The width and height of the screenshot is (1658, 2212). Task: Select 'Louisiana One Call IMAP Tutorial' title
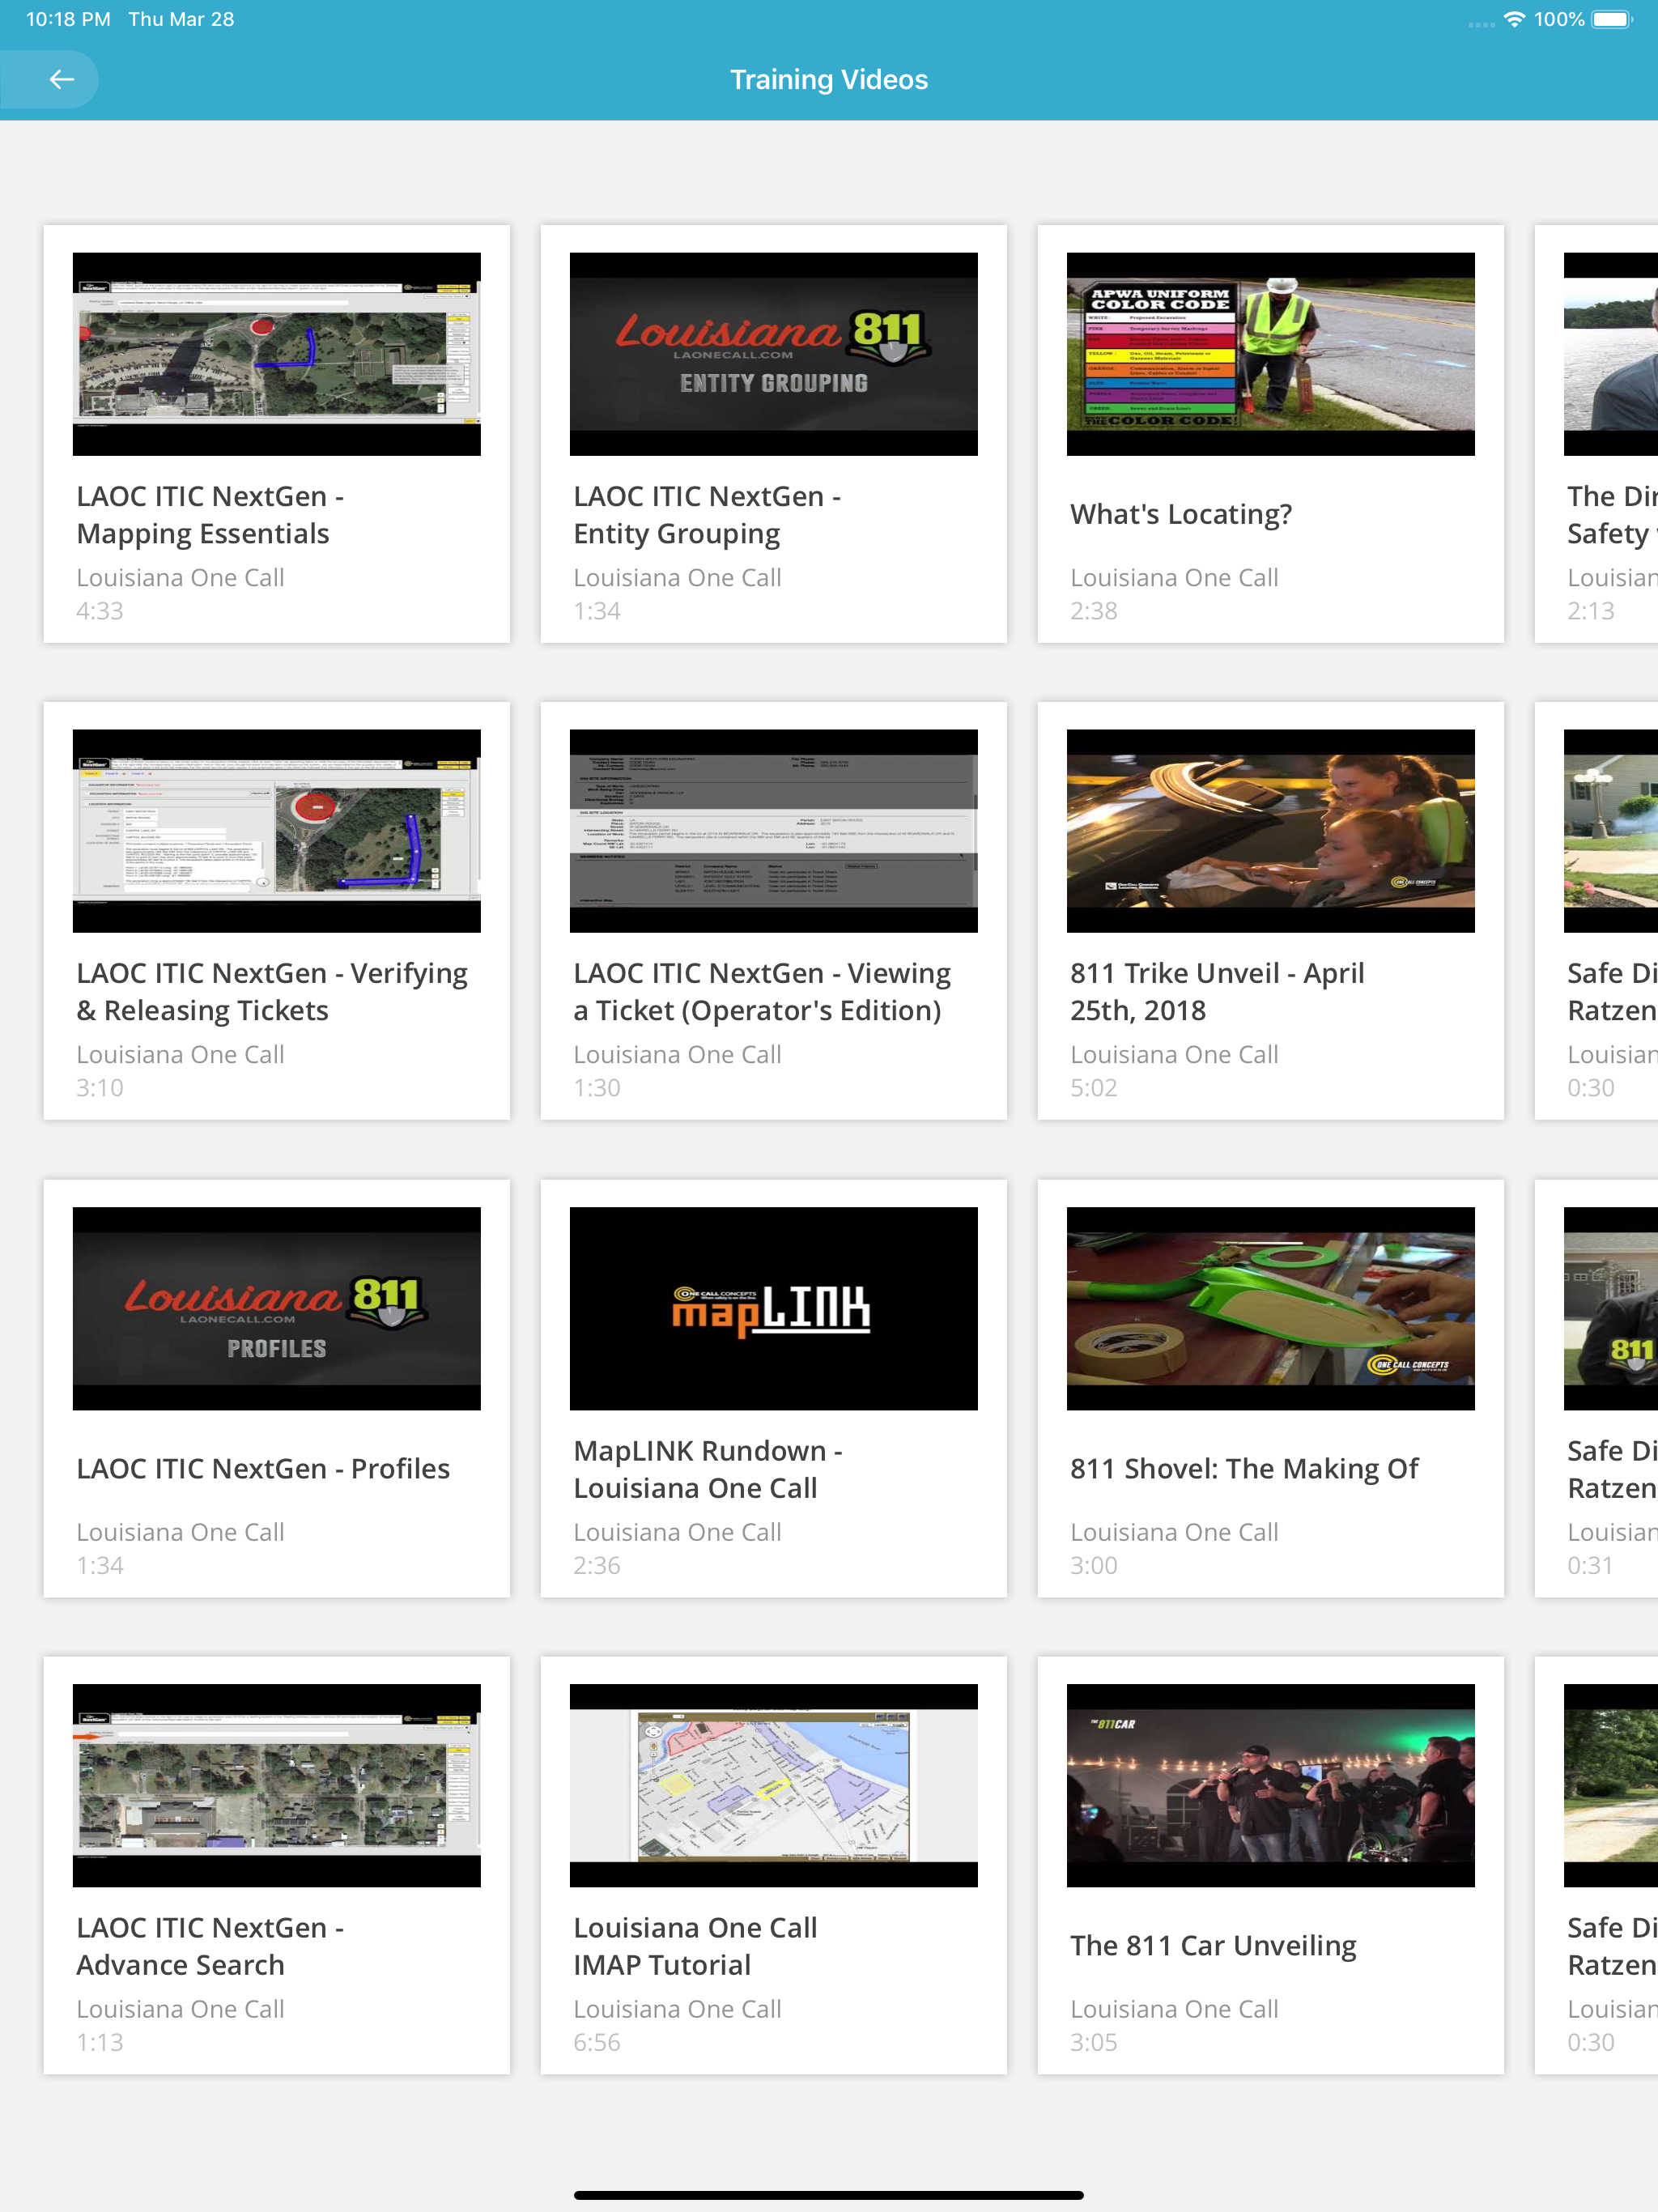click(x=695, y=1946)
